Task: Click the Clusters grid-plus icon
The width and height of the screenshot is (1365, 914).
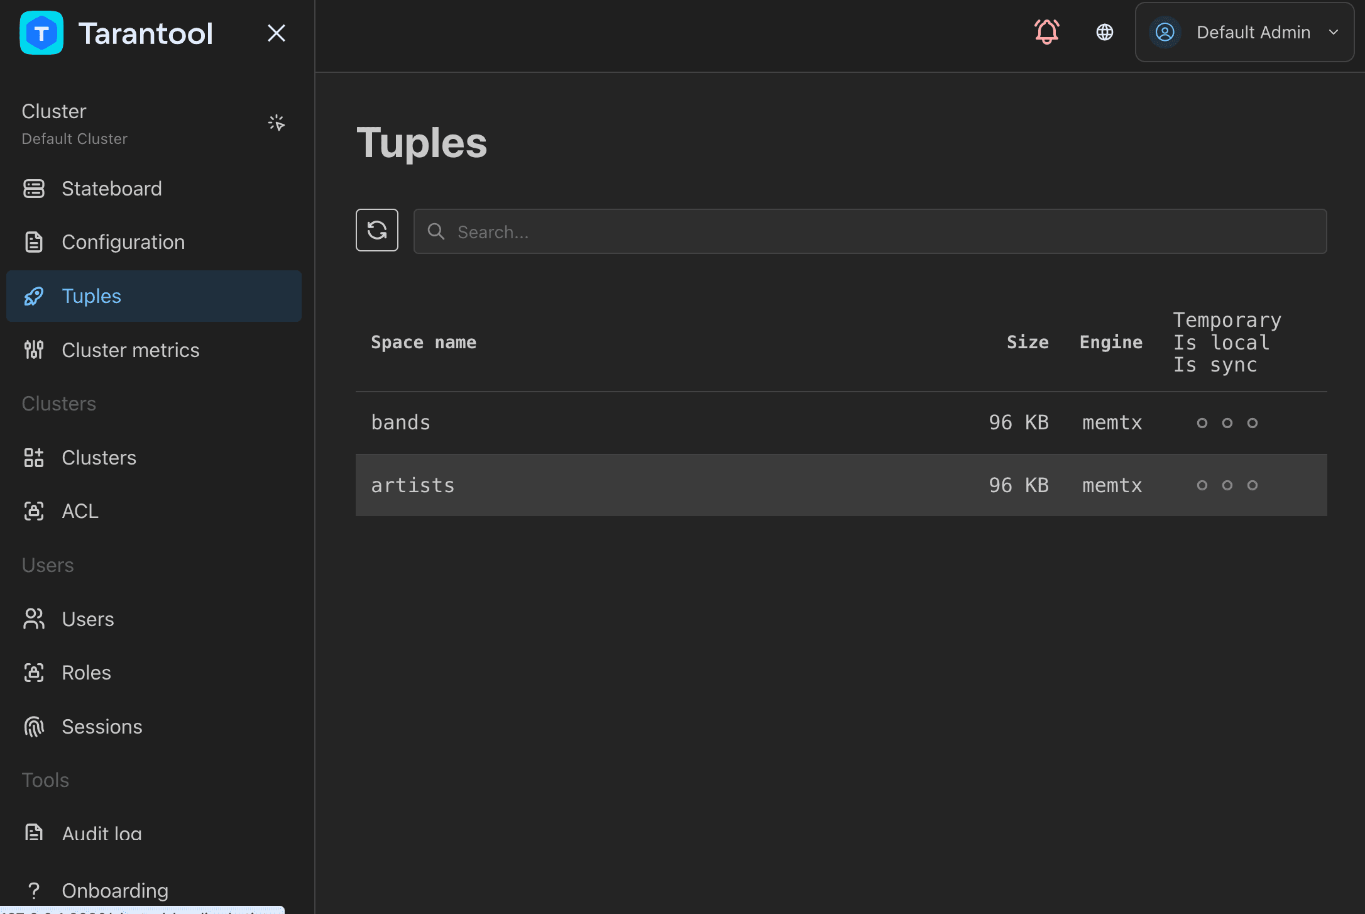Action: tap(34, 458)
